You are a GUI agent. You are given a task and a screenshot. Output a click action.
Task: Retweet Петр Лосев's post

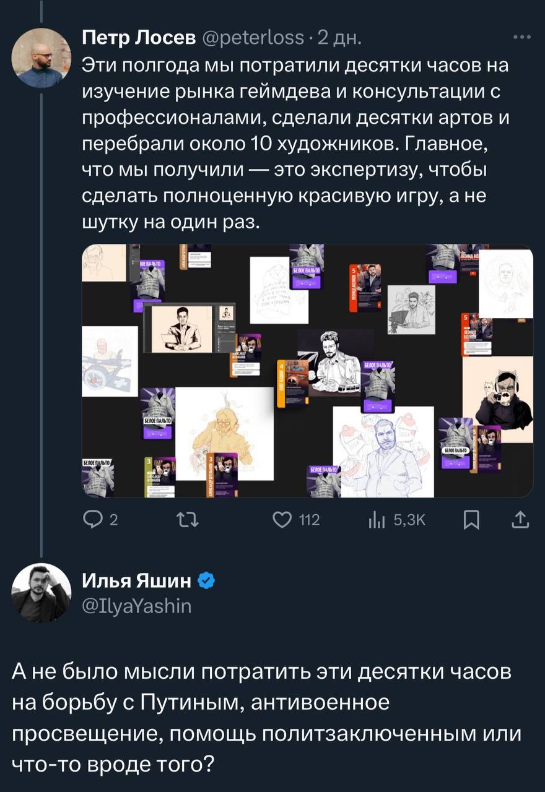[x=185, y=520]
